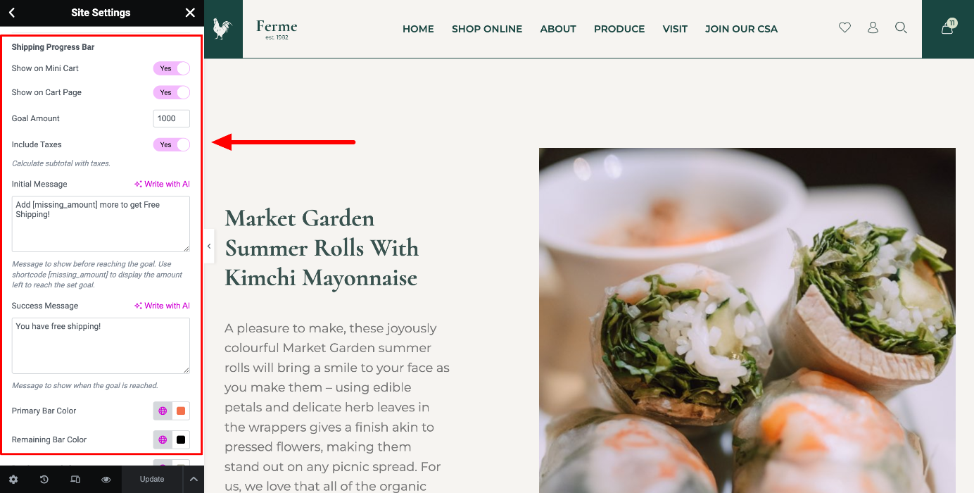The image size is (974, 493).
Task: Click the rooster logo icon
Action: (x=222, y=29)
